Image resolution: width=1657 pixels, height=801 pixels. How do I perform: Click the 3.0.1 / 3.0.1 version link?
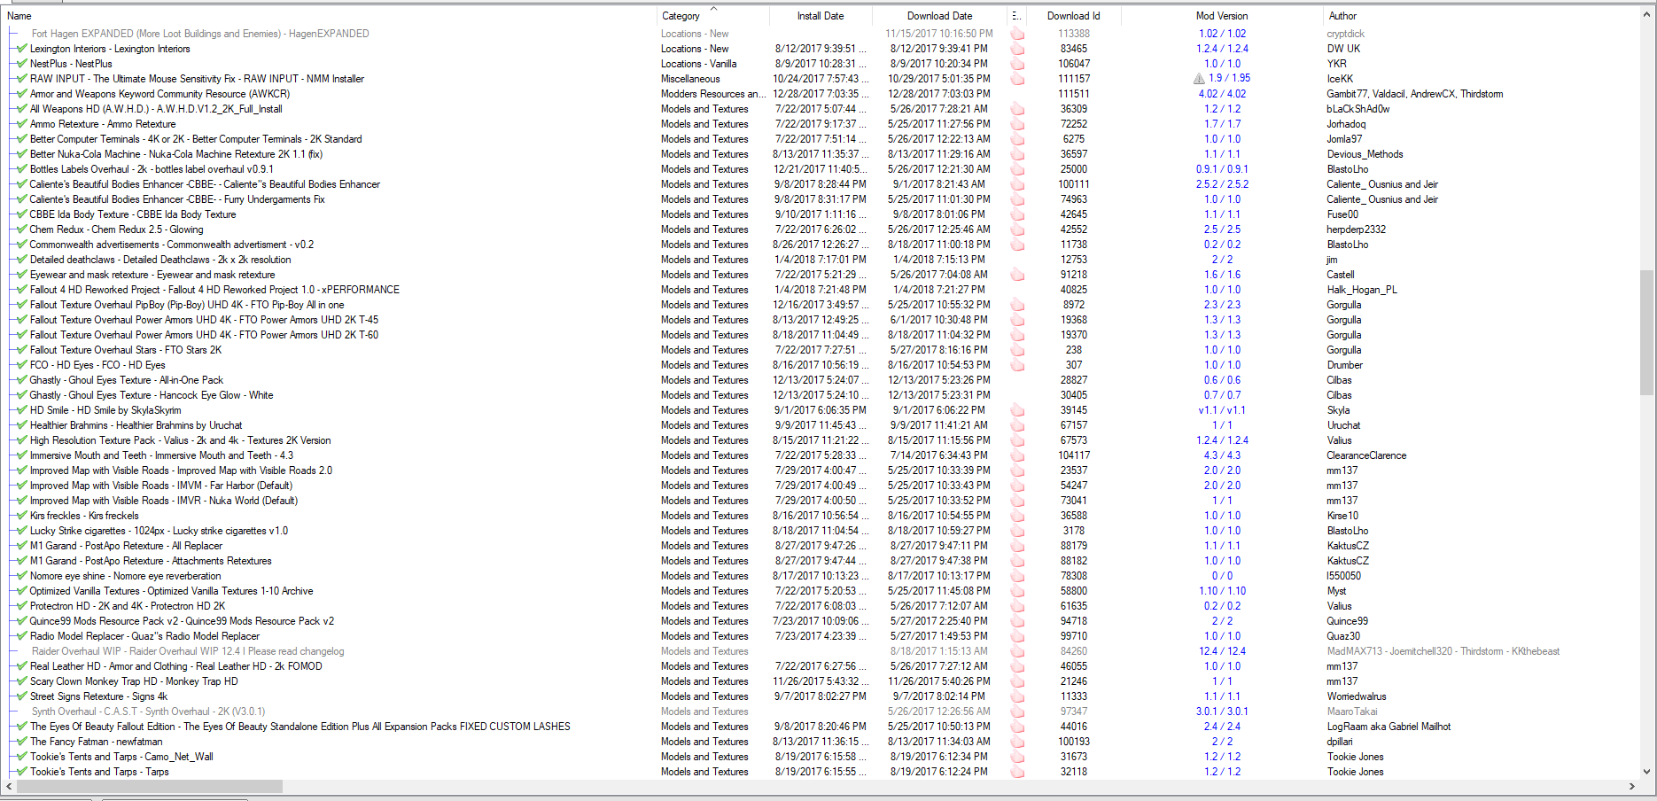1222,712
